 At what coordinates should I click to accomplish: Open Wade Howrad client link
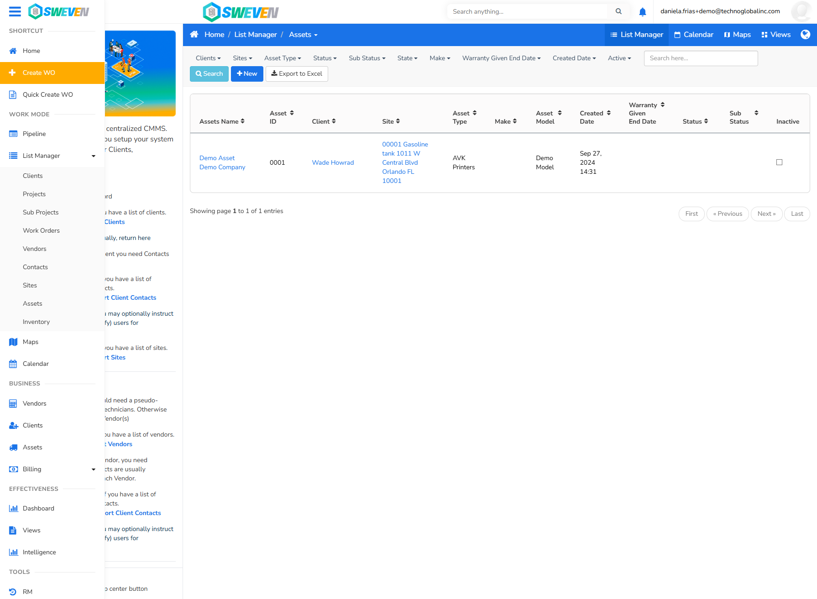point(333,163)
